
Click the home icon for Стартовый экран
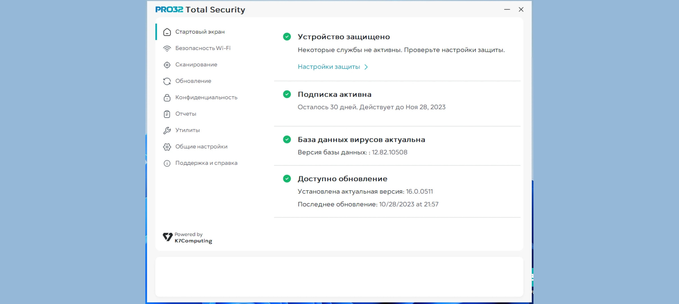coord(167,32)
